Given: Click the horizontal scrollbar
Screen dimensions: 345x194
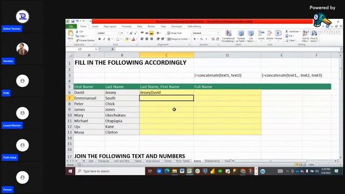Looking at the screenshot, I should 271,161.
